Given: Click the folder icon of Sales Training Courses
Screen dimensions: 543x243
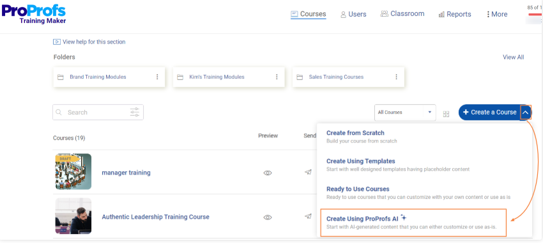Looking at the screenshot, I should [x=300, y=77].
